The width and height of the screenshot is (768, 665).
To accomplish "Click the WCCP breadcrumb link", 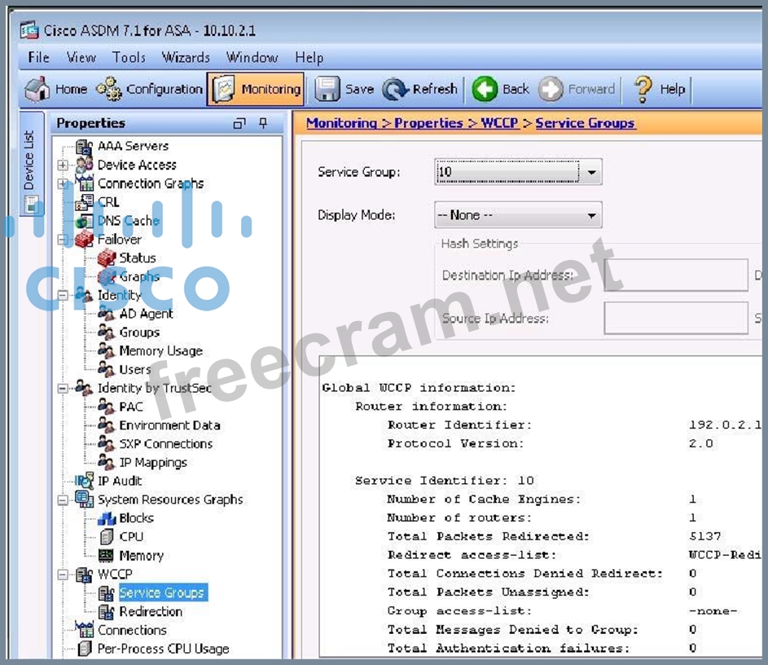I will coord(499,123).
